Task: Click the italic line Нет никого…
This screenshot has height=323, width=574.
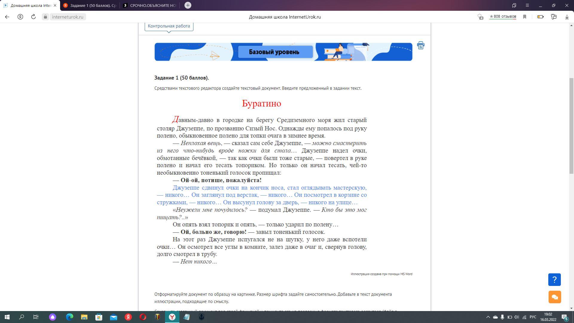Action: click(199, 262)
